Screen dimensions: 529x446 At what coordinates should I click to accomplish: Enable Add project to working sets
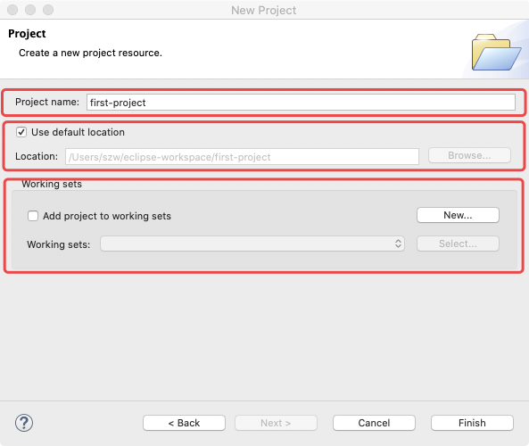pyautogui.click(x=33, y=216)
